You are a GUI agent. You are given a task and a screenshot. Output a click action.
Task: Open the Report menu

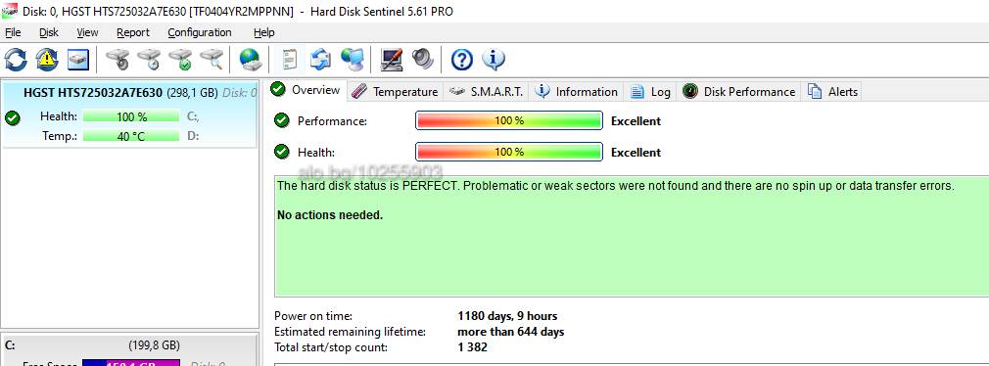pyautogui.click(x=133, y=32)
